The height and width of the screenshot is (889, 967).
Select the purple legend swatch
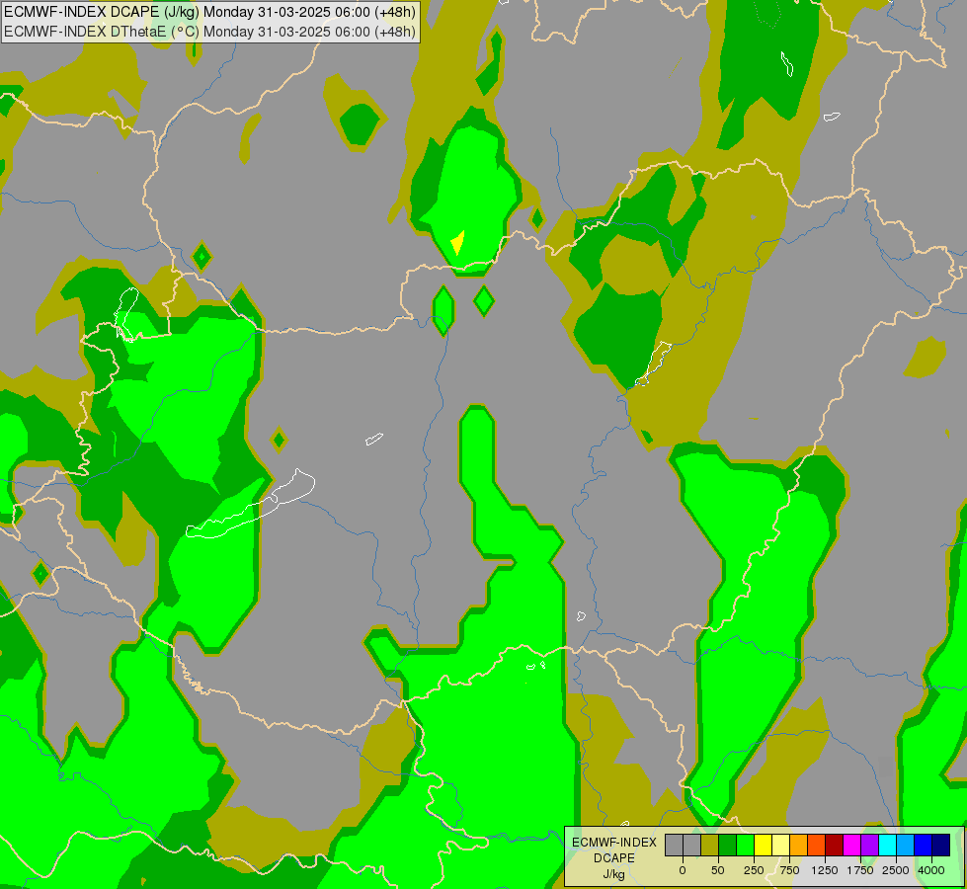869,845
